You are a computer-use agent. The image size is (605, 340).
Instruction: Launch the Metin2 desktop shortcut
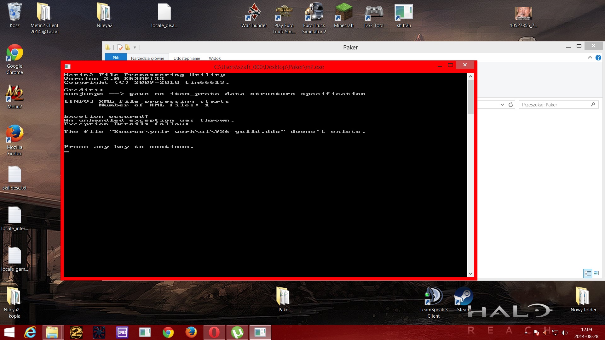[14, 97]
